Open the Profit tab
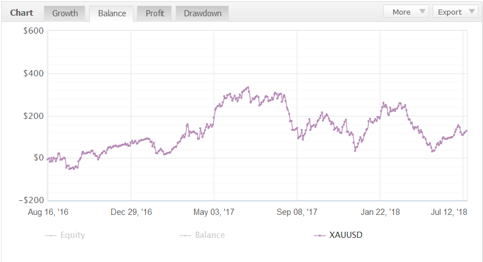The width and height of the screenshot is (483, 262). click(x=155, y=13)
